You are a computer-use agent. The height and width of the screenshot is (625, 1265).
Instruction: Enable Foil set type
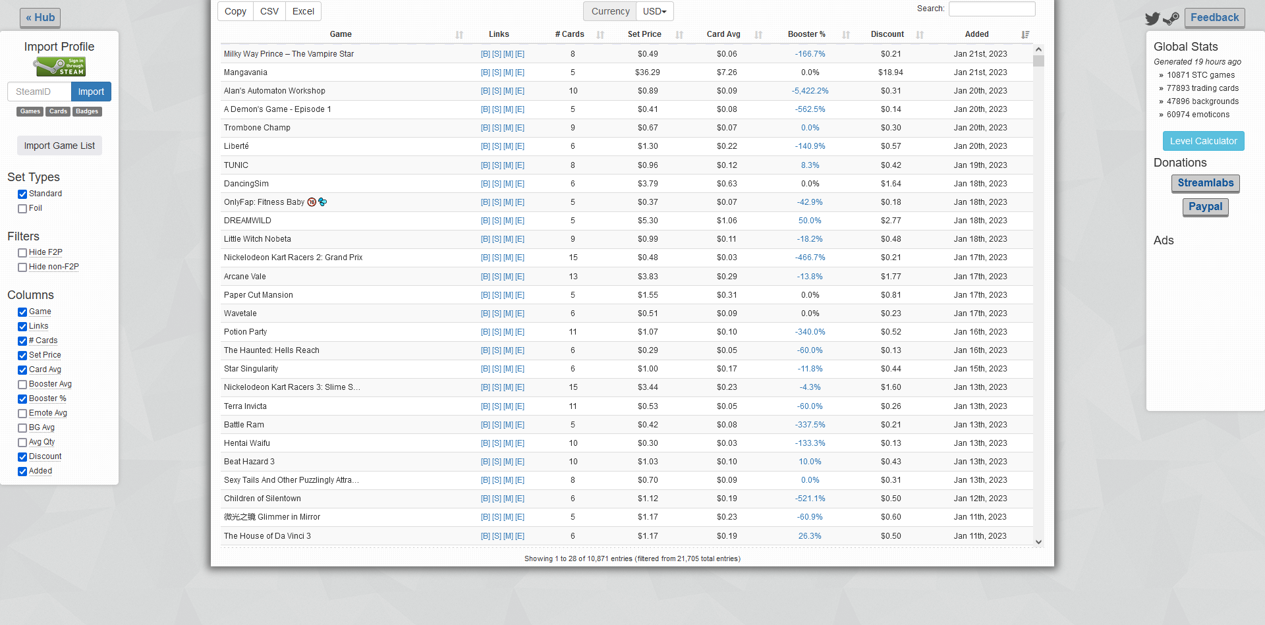point(22,209)
